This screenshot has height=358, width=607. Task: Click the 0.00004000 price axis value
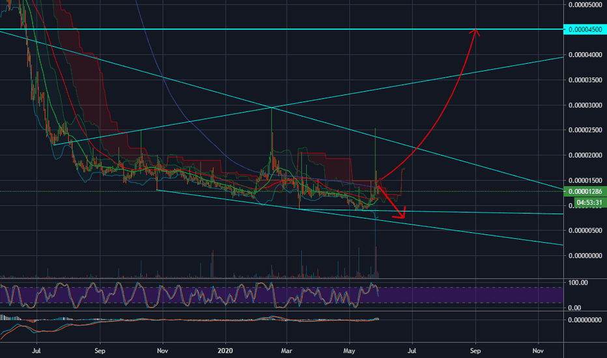[x=585, y=55]
